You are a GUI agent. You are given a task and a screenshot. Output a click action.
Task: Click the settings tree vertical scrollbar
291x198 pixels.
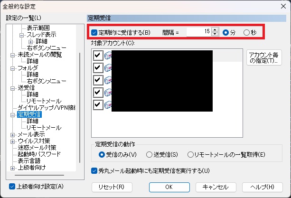(80, 108)
